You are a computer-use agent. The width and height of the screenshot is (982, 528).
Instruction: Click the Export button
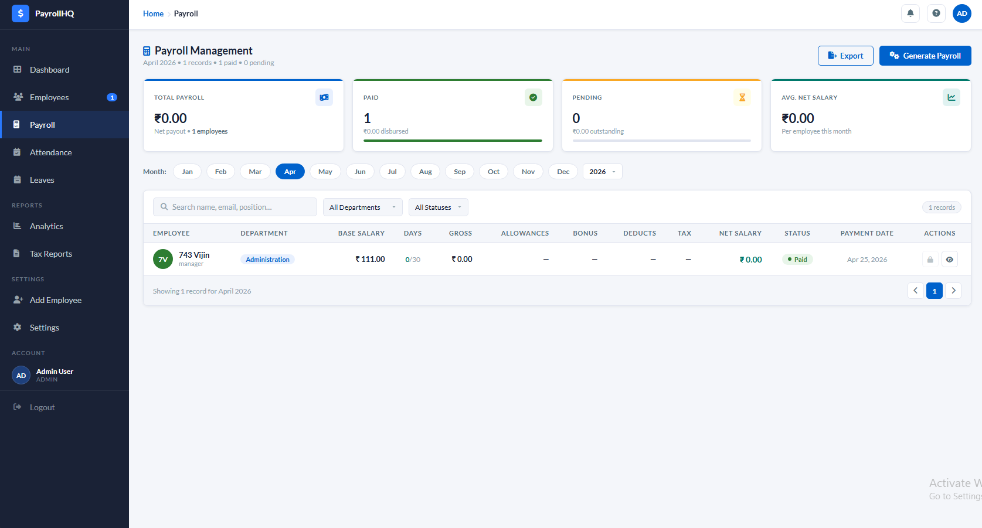pos(845,56)
